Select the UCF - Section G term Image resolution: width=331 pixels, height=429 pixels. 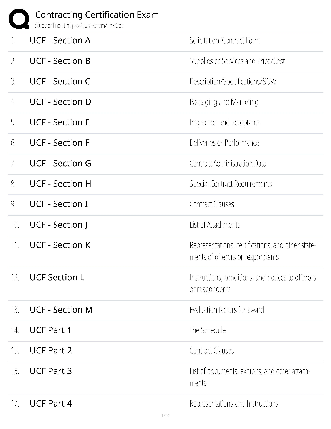(x=60, y=163)
